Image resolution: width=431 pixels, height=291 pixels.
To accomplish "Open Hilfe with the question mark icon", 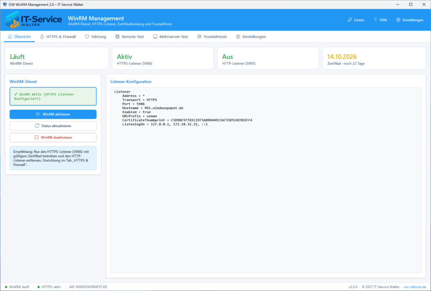I will [375, 20].
